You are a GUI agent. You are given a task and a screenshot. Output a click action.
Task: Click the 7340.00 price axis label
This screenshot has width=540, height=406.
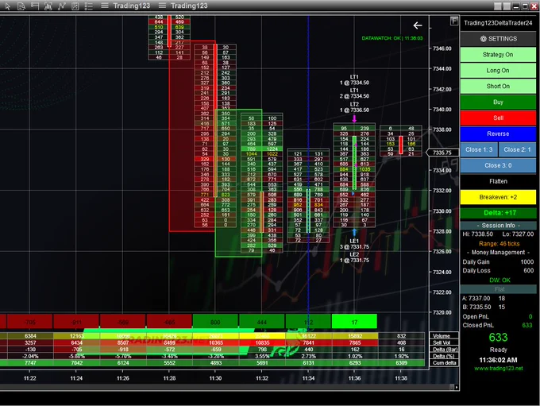(442, 110)
